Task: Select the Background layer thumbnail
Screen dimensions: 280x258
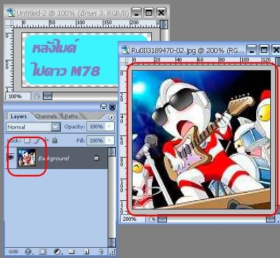Action: tap(27, 158)
